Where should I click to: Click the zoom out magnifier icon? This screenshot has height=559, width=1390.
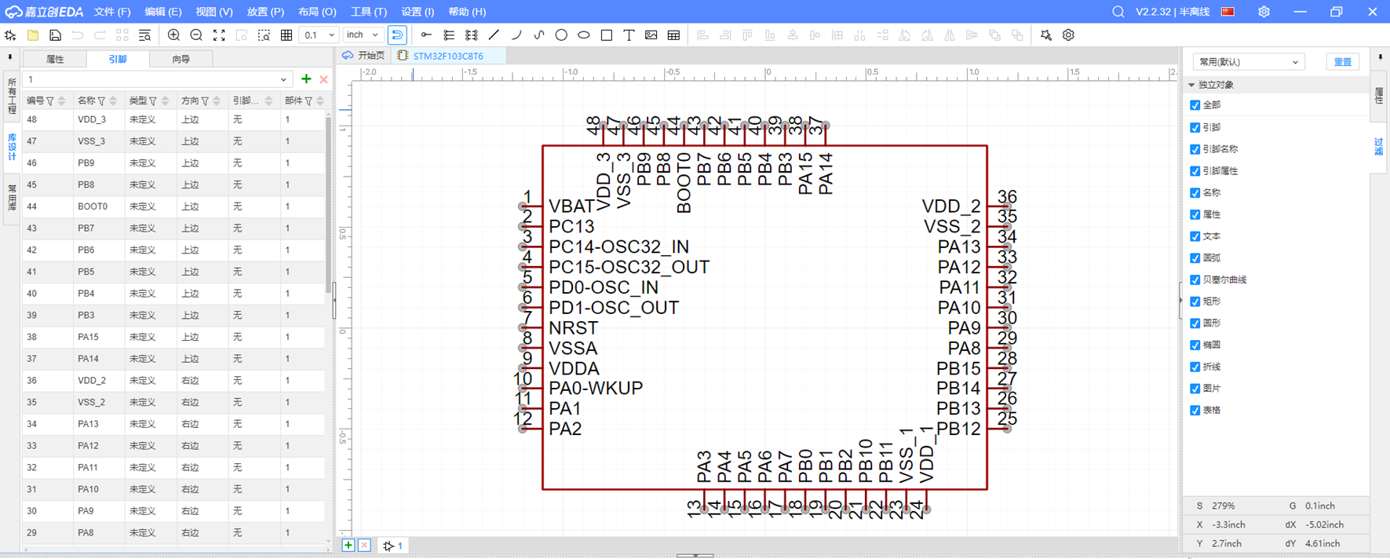point(196,35)
